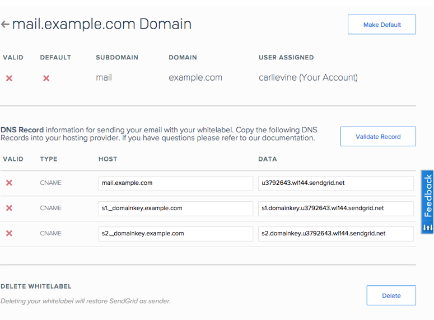Image resolution: width=434 pixels, height=320 pixels.
Task: Click the red X under VALID in domain summary
Action: 9,78
